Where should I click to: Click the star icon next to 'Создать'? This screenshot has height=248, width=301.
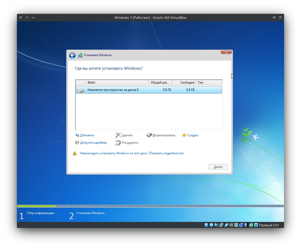[184, 135]
